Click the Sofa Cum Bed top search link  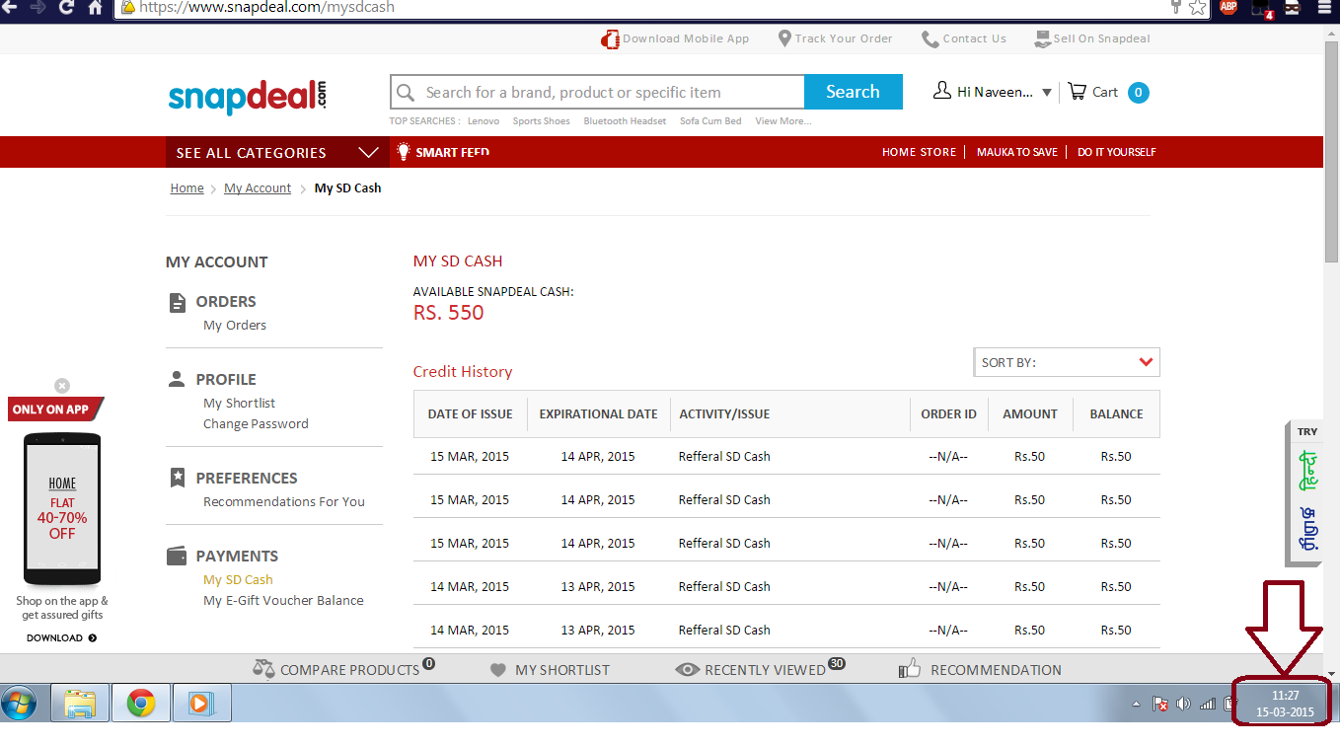coord(710,121)
